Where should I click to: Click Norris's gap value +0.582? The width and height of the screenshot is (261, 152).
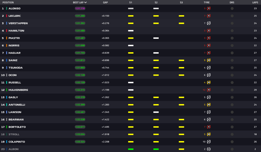pyautogui.click(x=105, y=45)
